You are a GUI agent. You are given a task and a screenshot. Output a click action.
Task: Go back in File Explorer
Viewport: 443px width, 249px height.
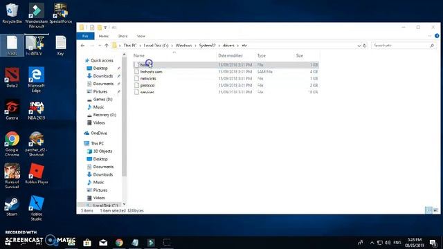82,46
